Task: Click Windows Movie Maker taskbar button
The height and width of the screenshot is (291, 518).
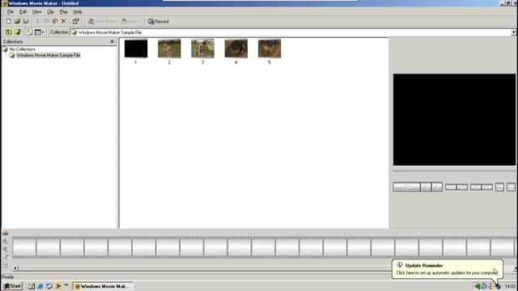Action: tap(103, 286)
